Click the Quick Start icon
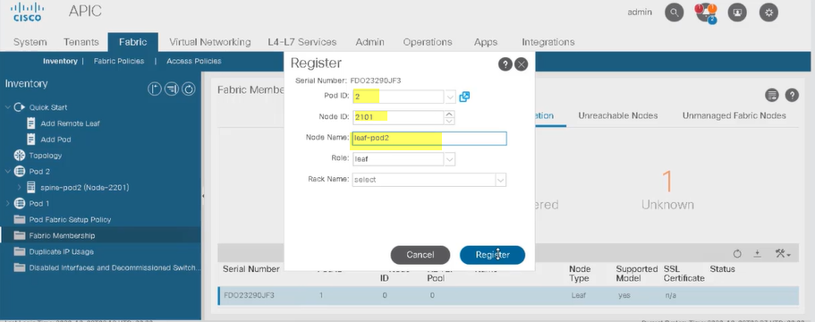The width and height of the screenshot is (815, 322). 19,107
